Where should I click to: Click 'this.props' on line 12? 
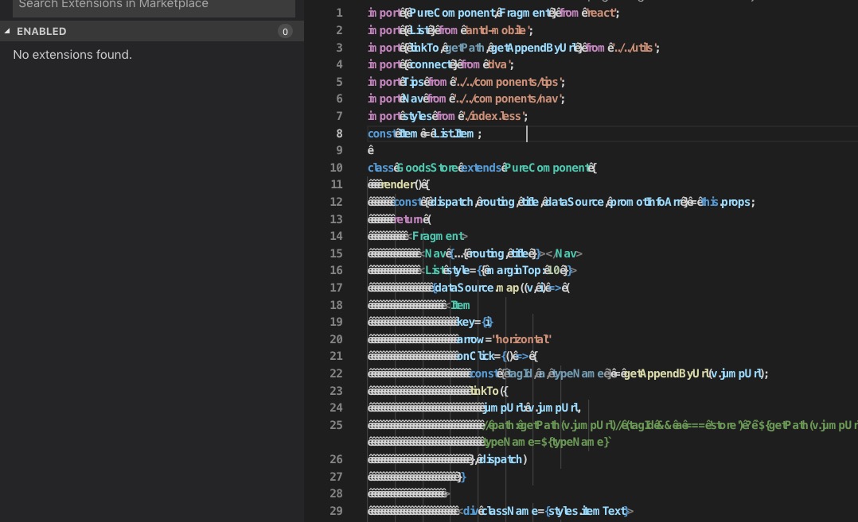pos(726,202)
